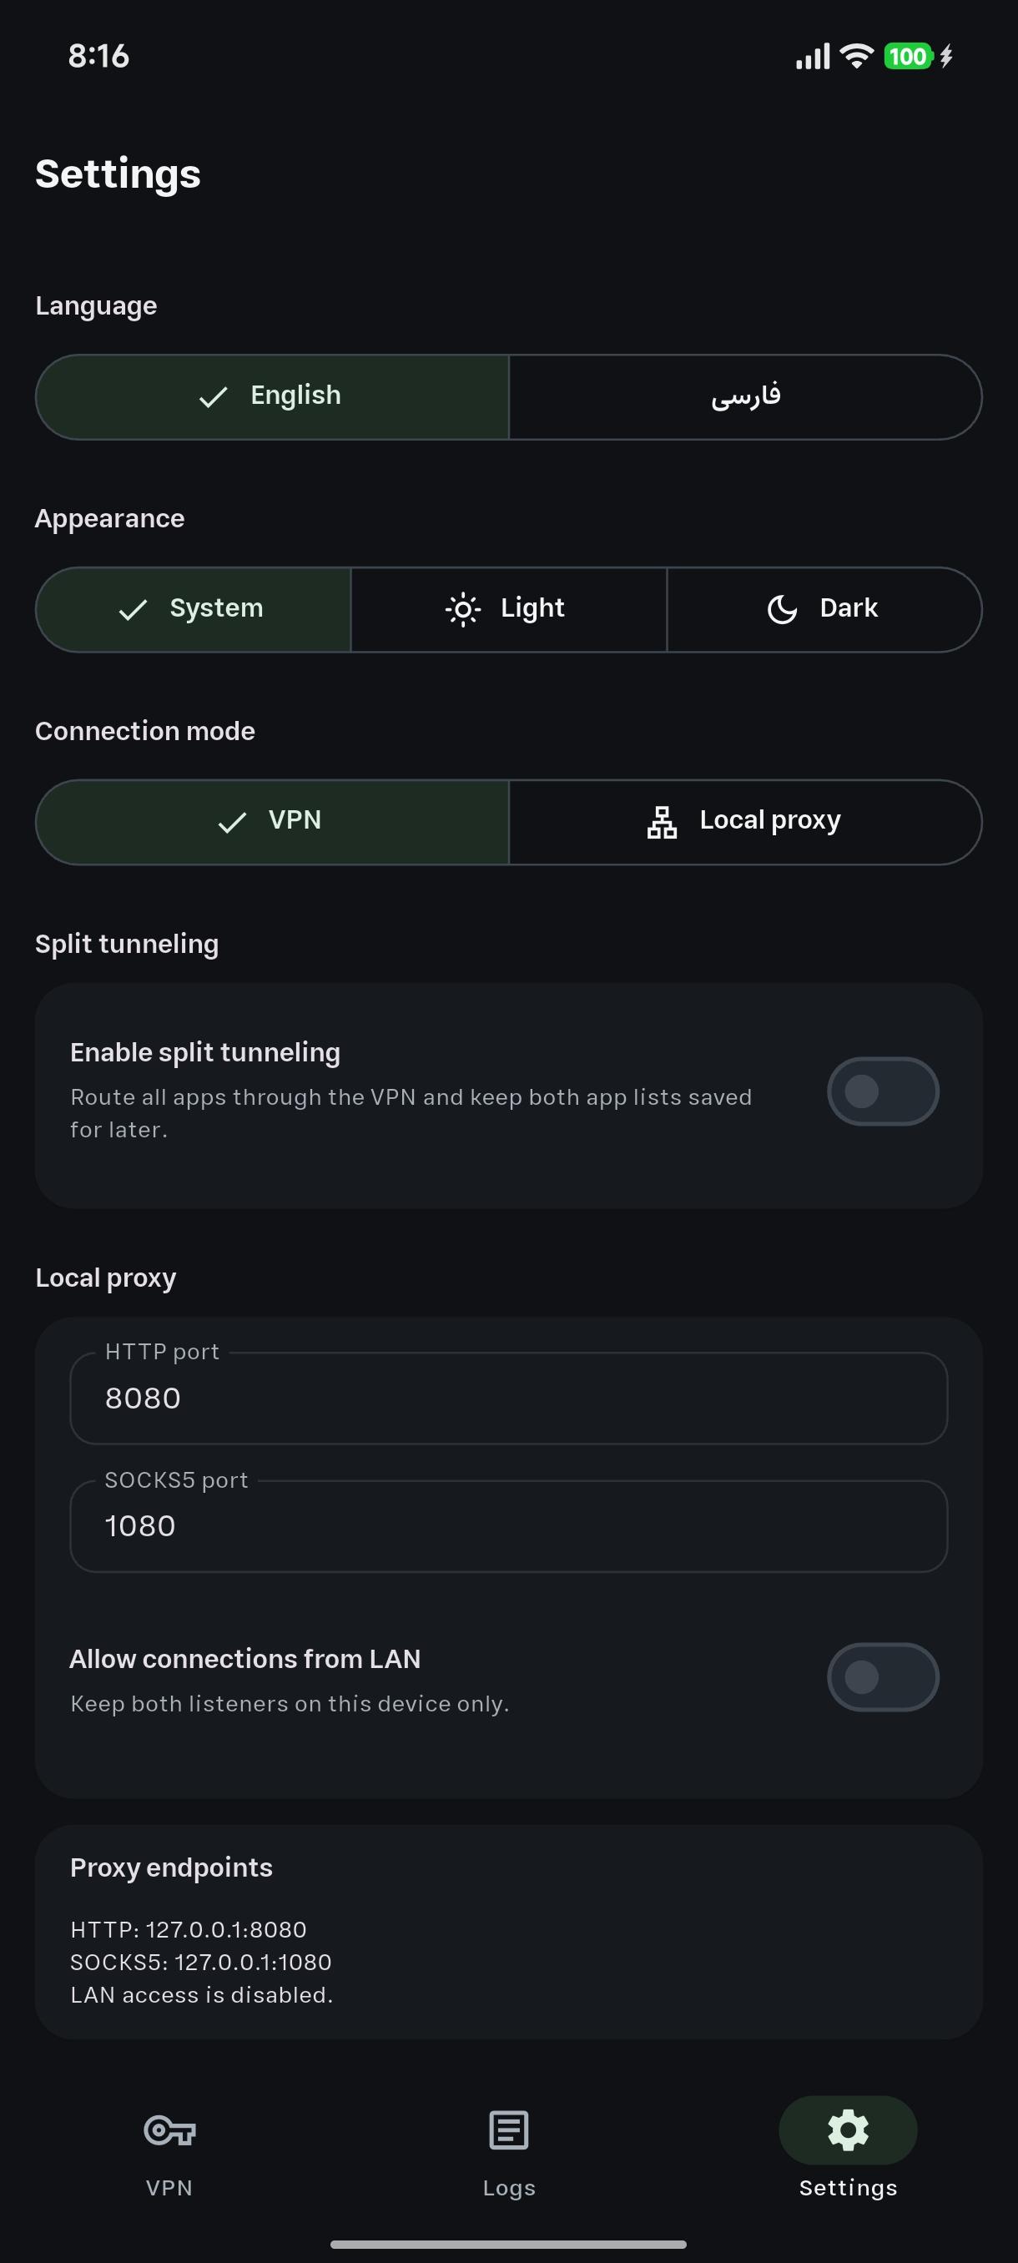Image resolution: width=1018 pixels, height=2263 pixels.
Task: Tap the battery indicator in status bar
Action: 908,56
